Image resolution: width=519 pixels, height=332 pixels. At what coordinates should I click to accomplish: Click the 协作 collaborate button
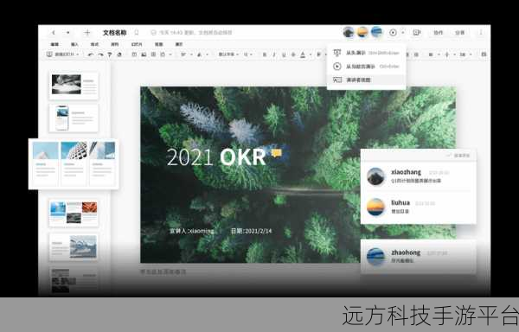pyautogui.click(x=439, y=32)
